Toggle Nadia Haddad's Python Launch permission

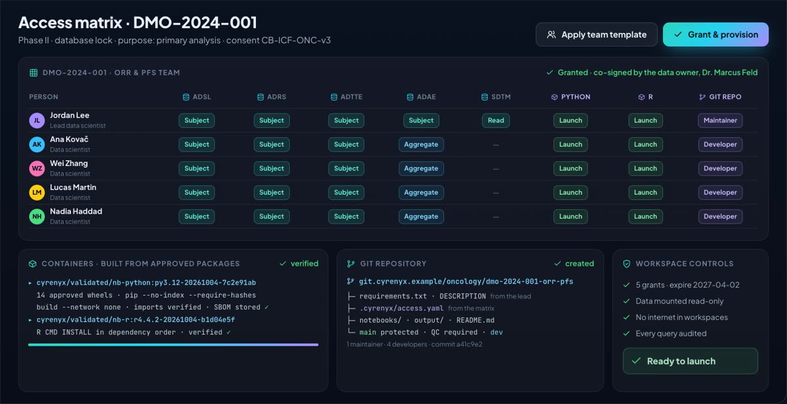[x=571, y=216]
